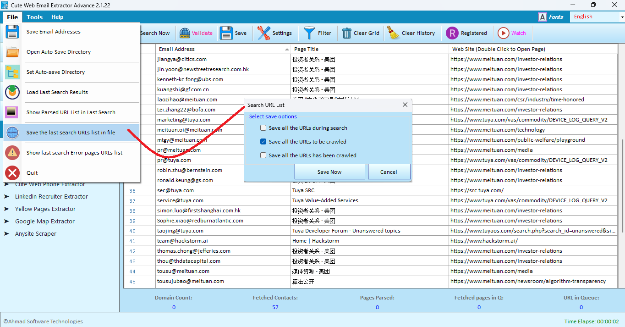The width and height of the screenshot is (625, 327).
Task: Click the Clear Grid trash icon
Action: [x=346, y=33]
